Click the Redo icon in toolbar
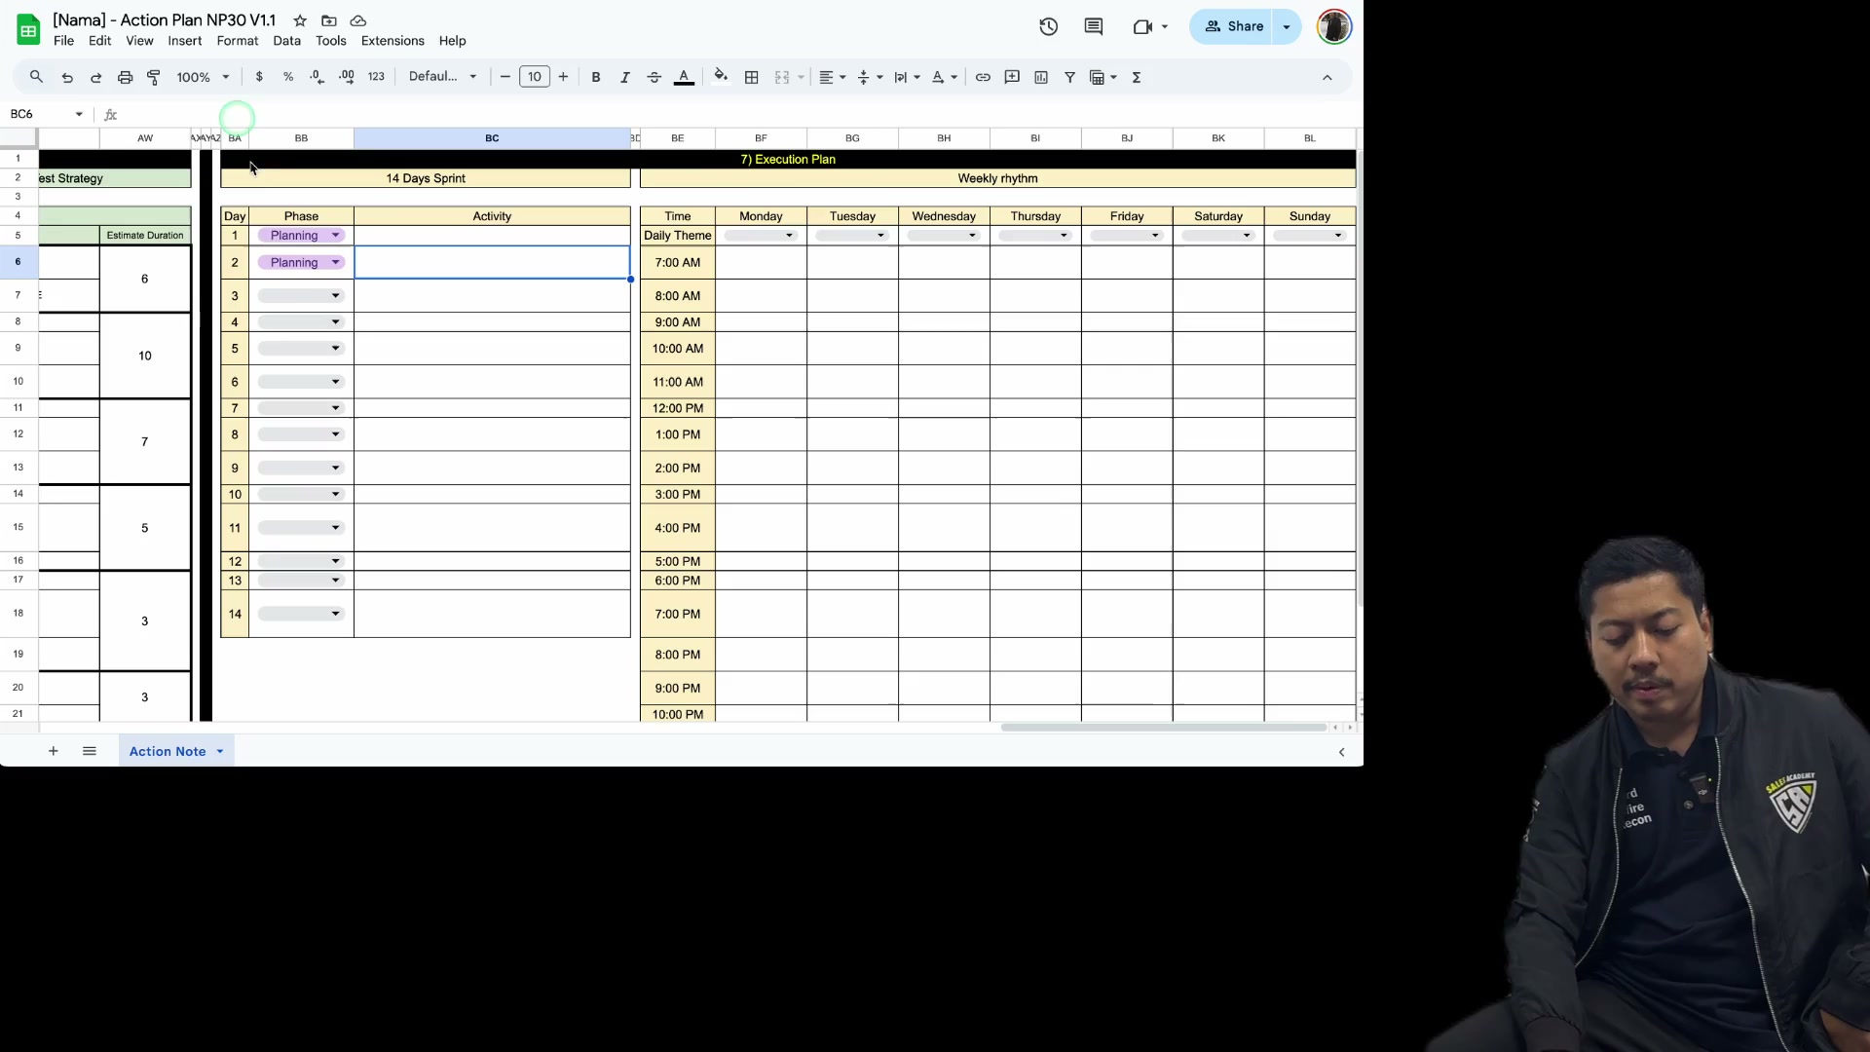The height and width of the screenshot is (1052, 1870). (x=95, y=77)
